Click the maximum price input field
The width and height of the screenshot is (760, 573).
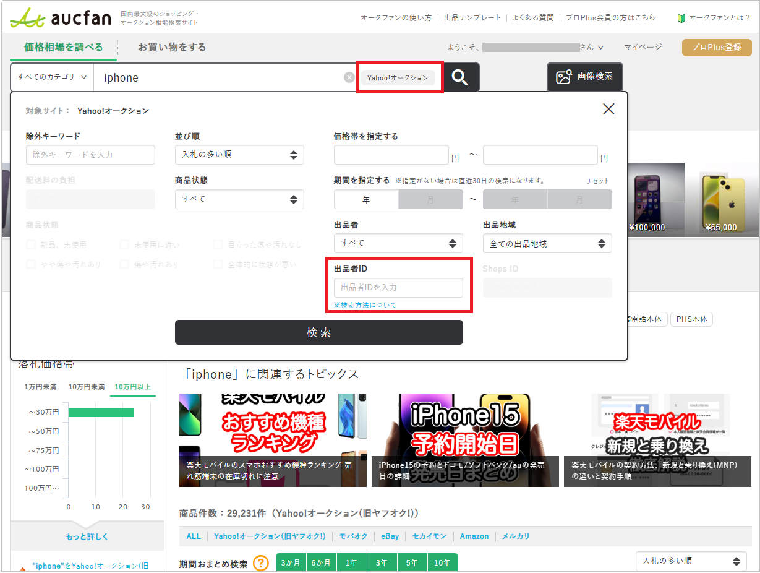point(540,155)
